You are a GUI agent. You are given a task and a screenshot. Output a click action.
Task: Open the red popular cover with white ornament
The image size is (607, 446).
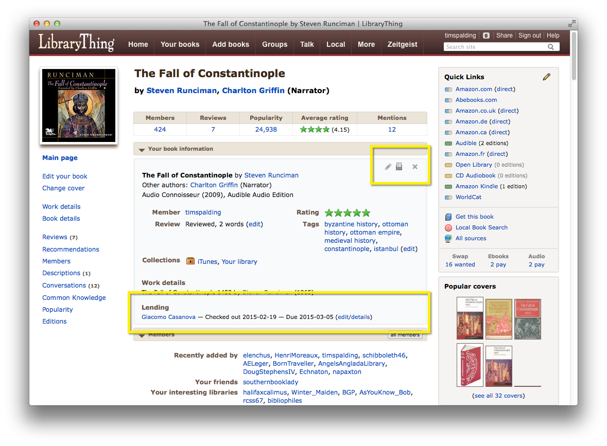pyautogui.click(x=470, y=365)
